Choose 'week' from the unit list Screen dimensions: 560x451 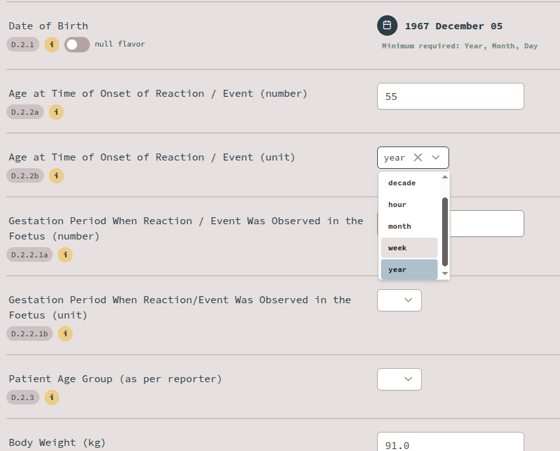[x=409, y=248]
